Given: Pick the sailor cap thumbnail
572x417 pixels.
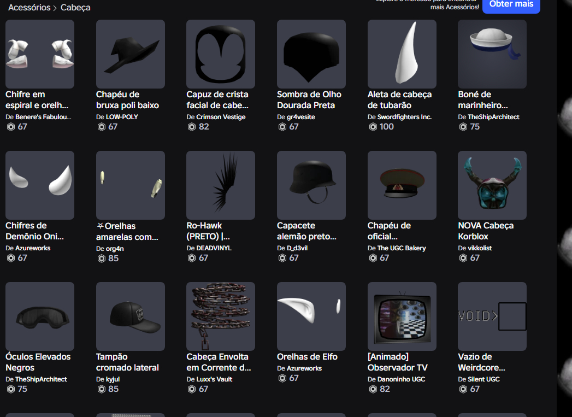Looking at the screenshot, I should pyautogui.click(x=492, y=54).
